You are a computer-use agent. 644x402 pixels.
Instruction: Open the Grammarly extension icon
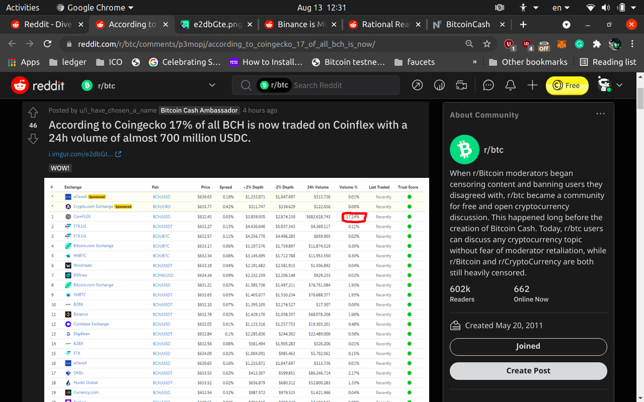(x=579, y=44)
